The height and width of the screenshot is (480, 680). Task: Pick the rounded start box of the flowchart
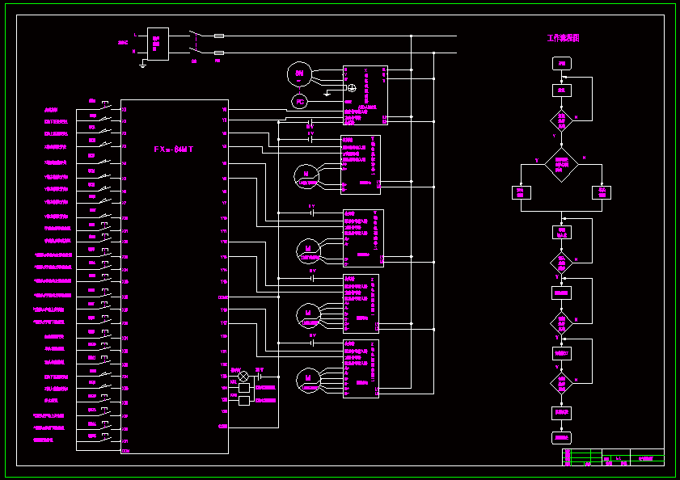point(562,64)
